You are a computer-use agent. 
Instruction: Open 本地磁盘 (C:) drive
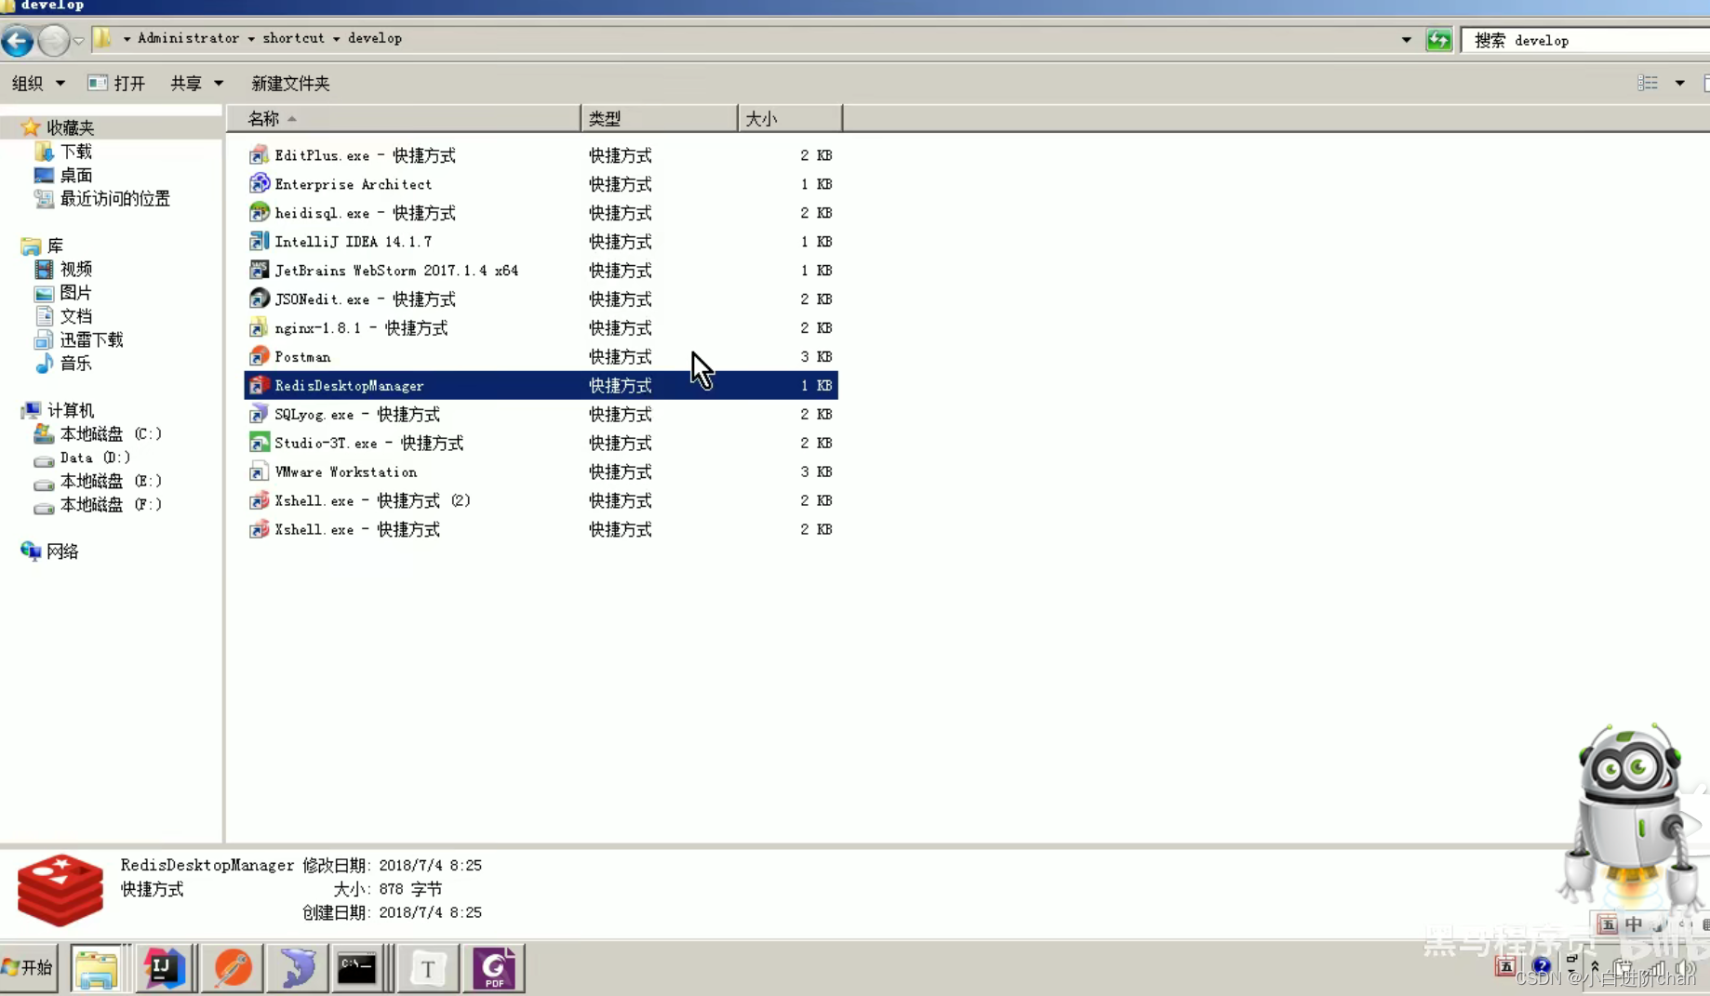pos(111,433)
